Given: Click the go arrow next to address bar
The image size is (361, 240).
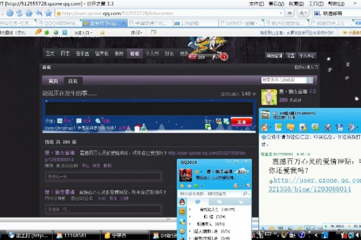Looking at the screenshot, I should [x=290, y=13].
